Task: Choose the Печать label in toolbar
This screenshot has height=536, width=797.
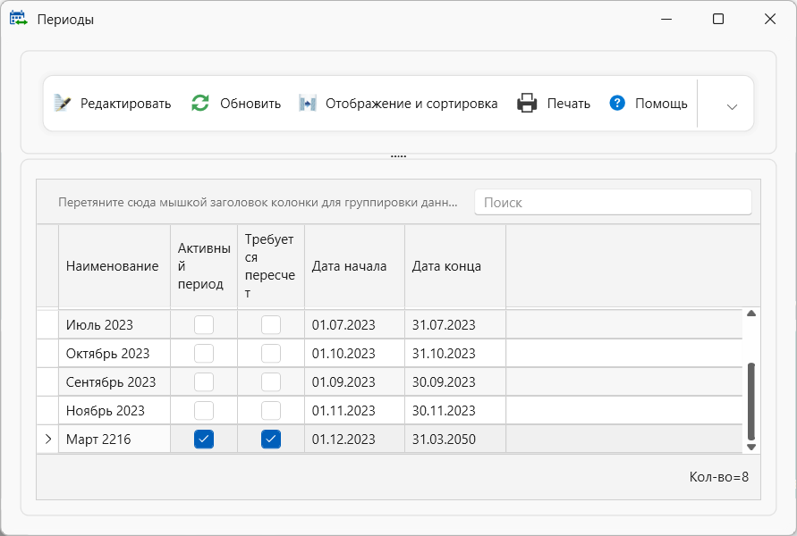Action: 569,104
